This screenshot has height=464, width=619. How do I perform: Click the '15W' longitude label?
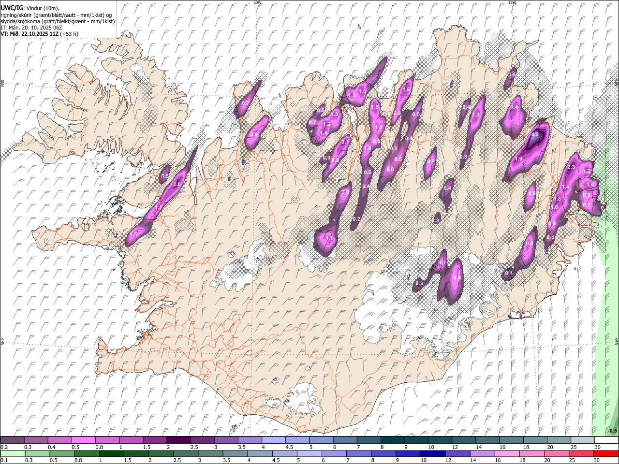coord(512,2)
